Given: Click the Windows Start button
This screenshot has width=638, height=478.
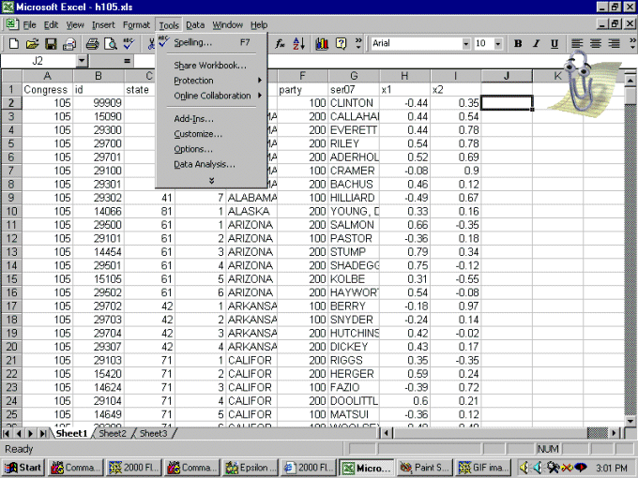Looking at the screenshot, I should click(23, 467).
